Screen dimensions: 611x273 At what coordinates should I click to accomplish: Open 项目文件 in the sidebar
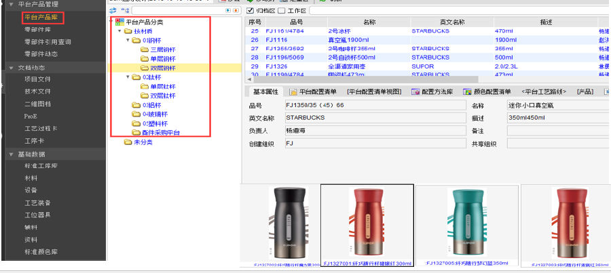(37, 79)
